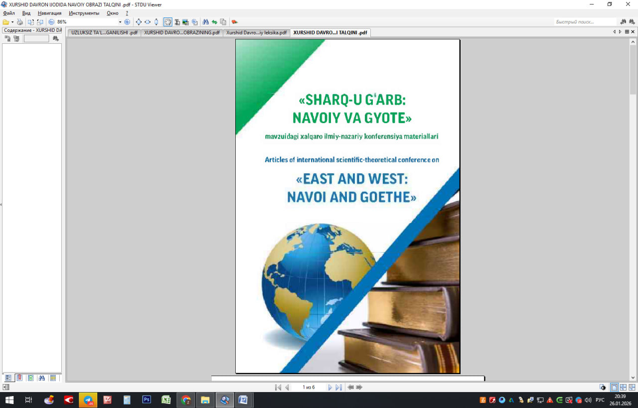Screen dimensions: 638x408
Task: Go to the last page
Action: pyautogui.click(x=339, y=387)
